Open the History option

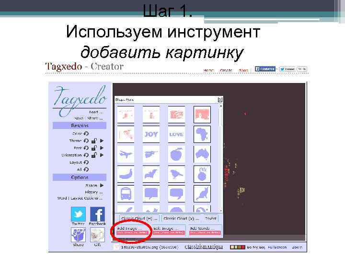[x=94, y=192]
